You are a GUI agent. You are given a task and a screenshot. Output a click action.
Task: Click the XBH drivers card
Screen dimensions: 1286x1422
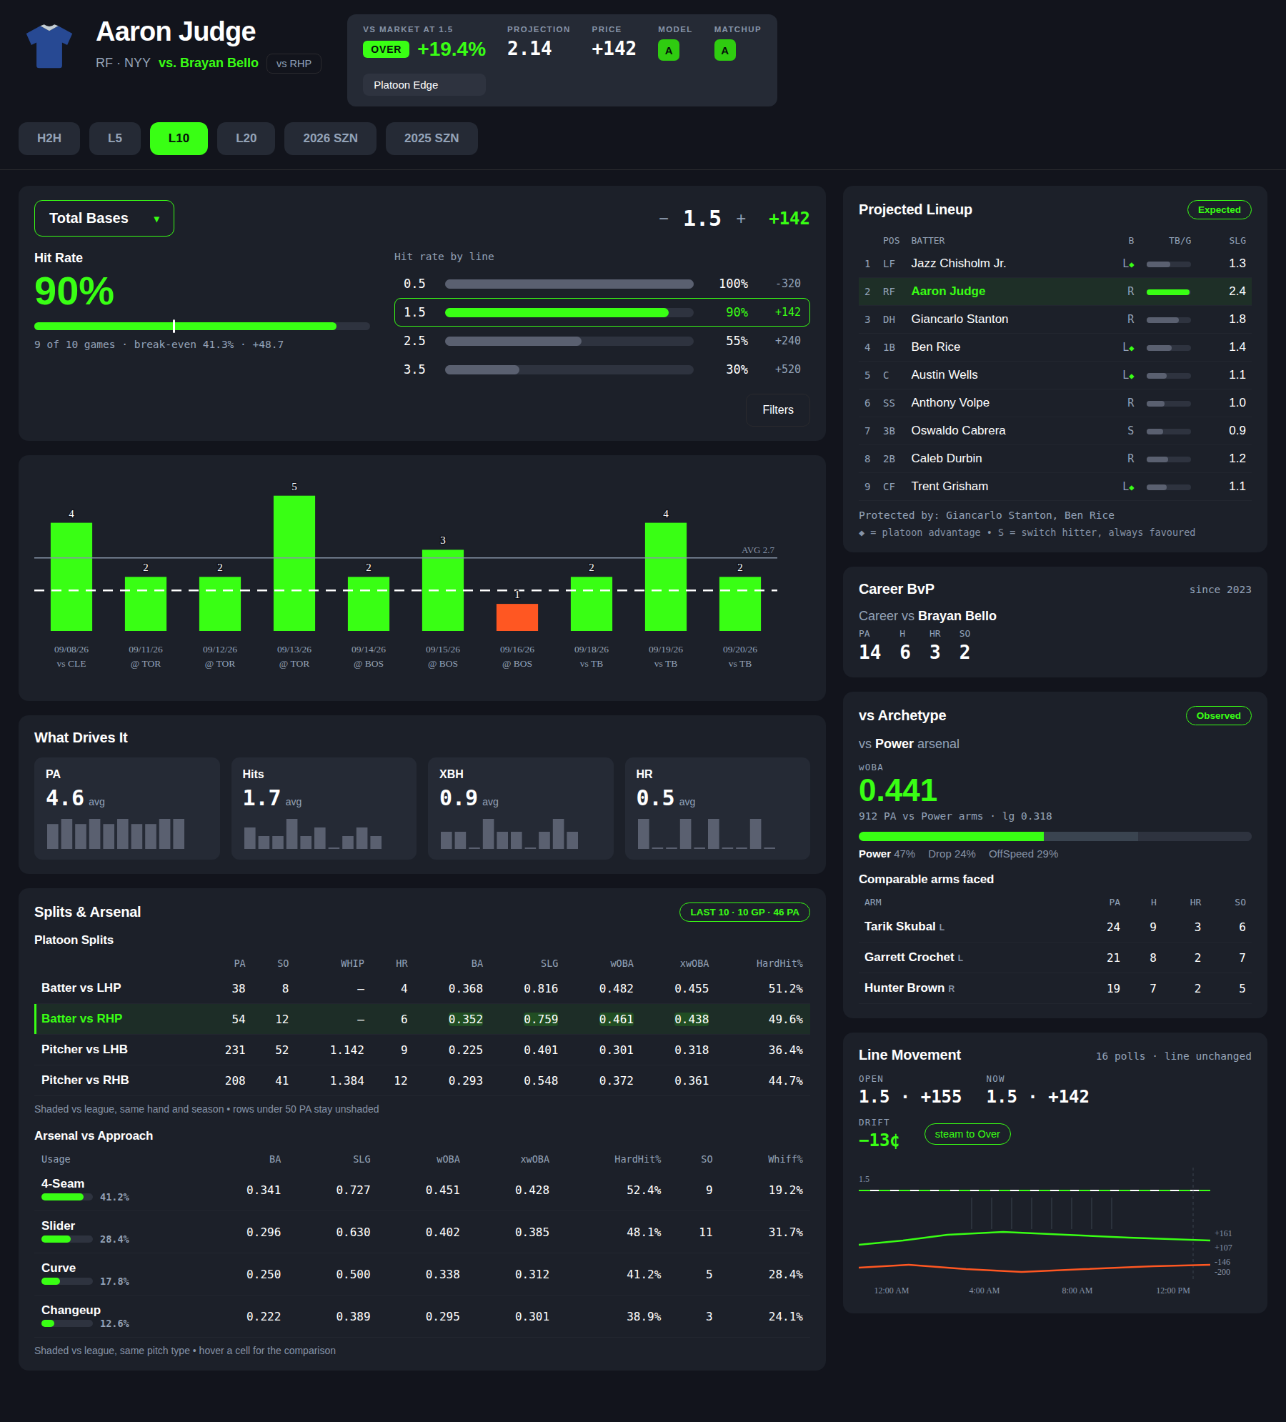(521, 808)
